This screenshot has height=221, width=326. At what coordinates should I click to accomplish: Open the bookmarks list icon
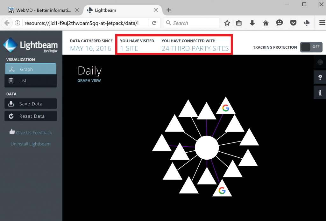tap(239, 23)
